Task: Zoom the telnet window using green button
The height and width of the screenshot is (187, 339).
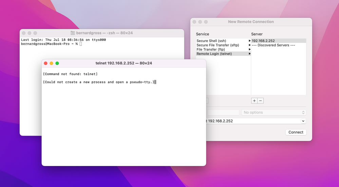Action: pos(57,63)
